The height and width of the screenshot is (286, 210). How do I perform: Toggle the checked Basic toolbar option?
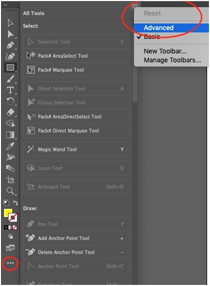click(x=152, y=37)
